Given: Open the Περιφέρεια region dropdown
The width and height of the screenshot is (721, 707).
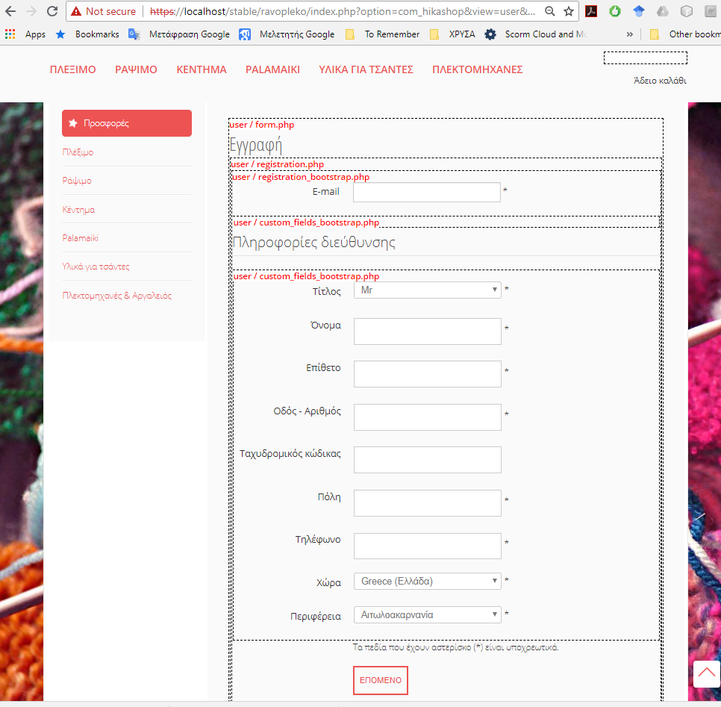Looking at the screenshot, I should click(427, 614).
